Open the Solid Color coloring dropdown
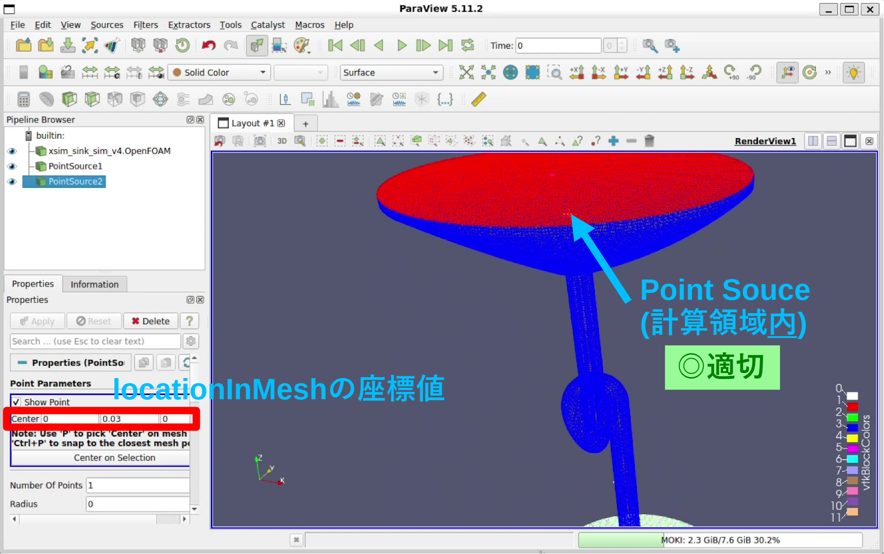Screen dimensions: 884x554 pos(219,72)
